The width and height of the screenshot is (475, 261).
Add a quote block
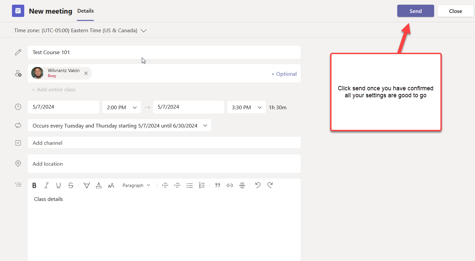click(x=218, y=185)
